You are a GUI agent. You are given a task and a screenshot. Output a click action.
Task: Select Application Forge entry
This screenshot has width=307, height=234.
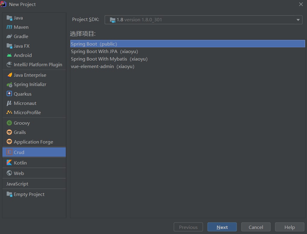click(34, 142)
